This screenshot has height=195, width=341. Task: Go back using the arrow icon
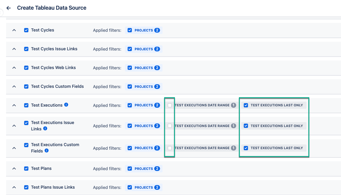(9, 8)
